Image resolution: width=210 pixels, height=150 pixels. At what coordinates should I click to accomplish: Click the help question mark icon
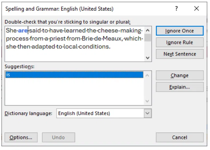coord(176,9)
